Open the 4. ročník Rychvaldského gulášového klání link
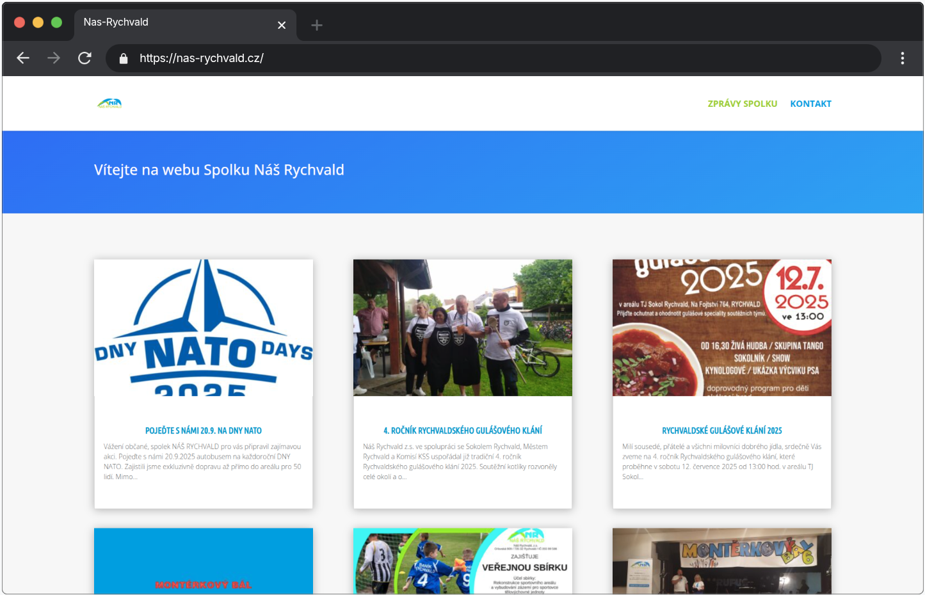This screenshot has height=595, width=925. point(462,431)
